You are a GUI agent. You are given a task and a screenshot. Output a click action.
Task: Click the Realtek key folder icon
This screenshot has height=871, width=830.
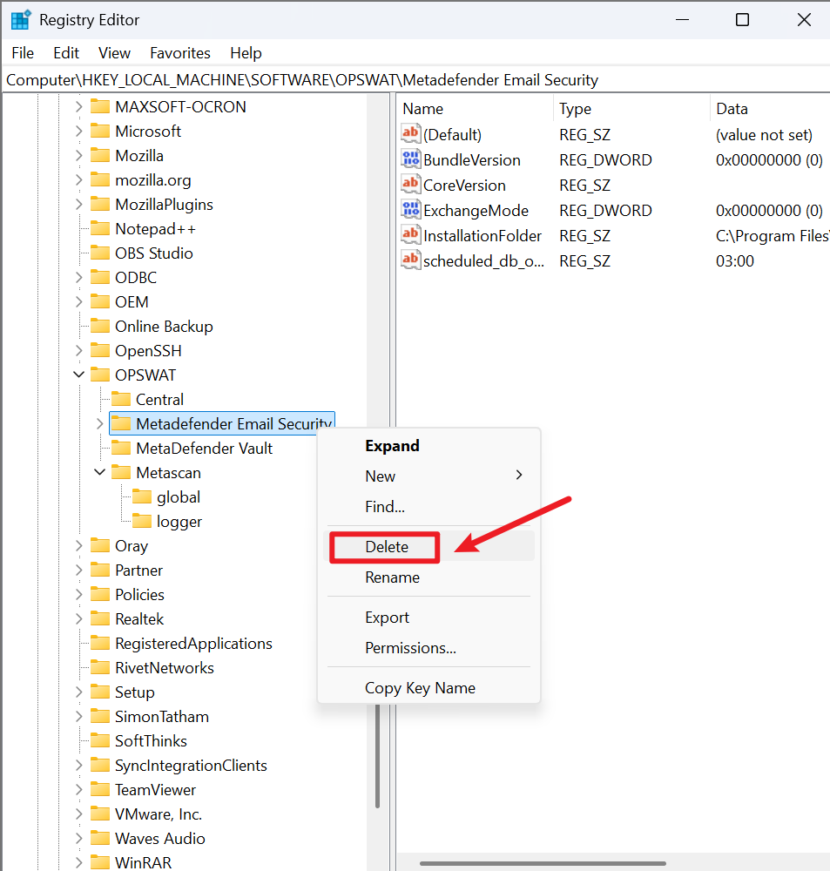pyautogui.click(x=100, y=618)
